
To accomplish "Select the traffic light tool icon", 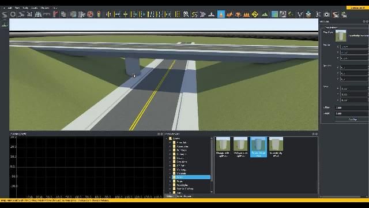I will 99,14.
